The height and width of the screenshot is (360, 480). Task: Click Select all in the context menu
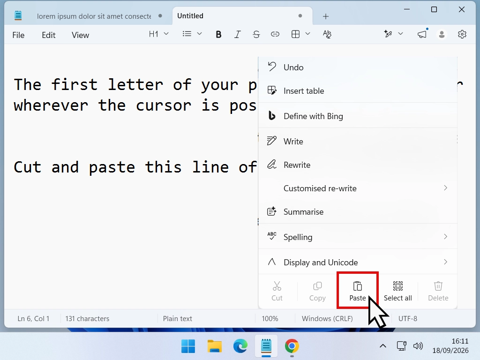(397, 291)
